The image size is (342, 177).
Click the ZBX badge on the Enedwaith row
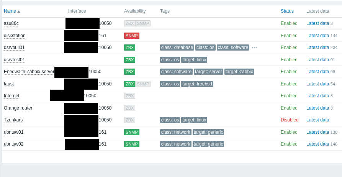(129, 72)
